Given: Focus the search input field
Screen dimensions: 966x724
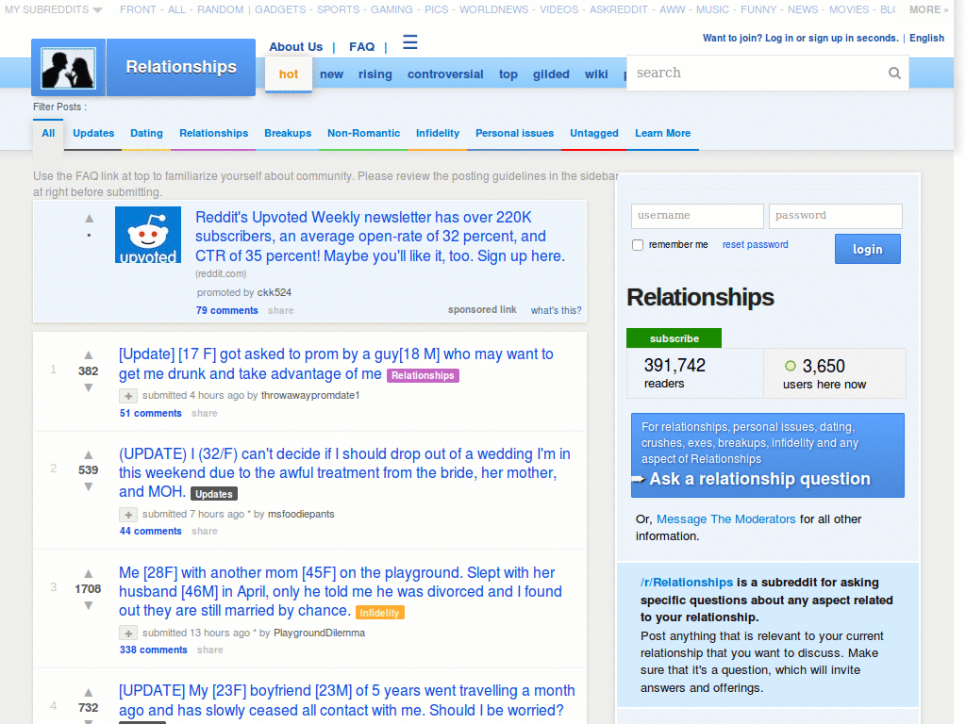Looking at the screenshot, I should tap(758, 74).
